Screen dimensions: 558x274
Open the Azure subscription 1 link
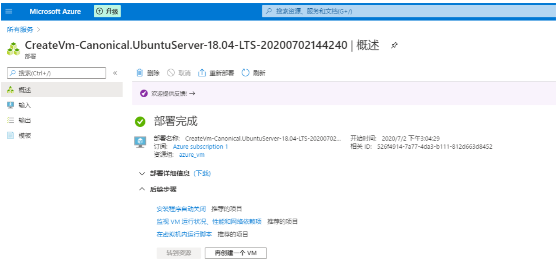[200, 146]
